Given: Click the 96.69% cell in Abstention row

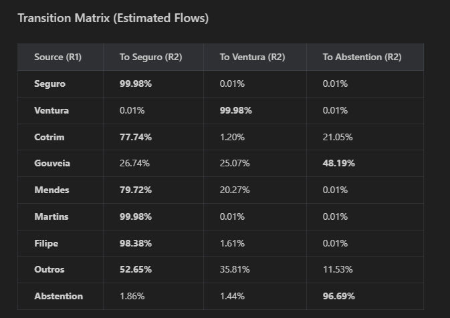Looking at the screenshot, I should pos(338,296).
